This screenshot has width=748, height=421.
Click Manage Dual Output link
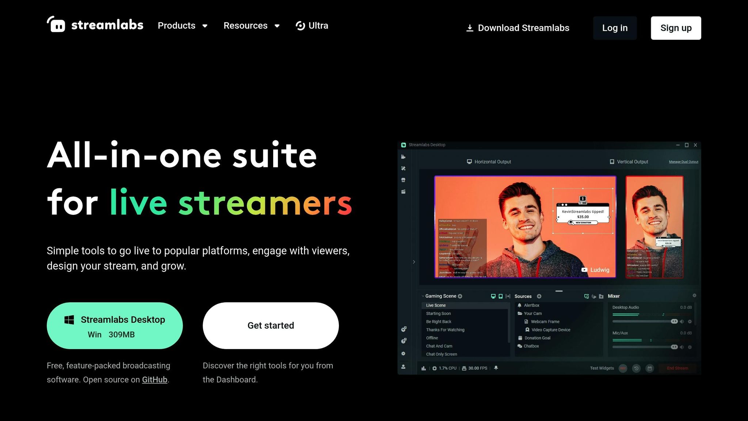(x=683, y=162)
